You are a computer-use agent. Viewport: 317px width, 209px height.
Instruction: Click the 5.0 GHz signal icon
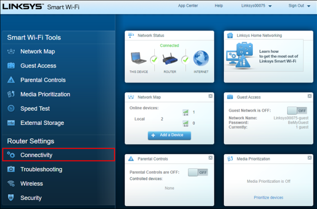point(186,124)
